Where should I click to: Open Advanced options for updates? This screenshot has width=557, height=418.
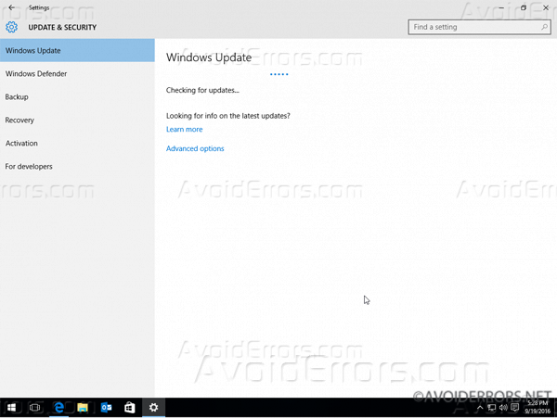click(x=195, y=148)
